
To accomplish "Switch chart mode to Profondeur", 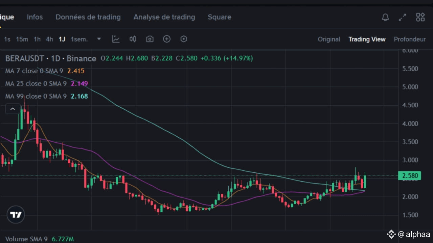I will click(x=410, y=39).
